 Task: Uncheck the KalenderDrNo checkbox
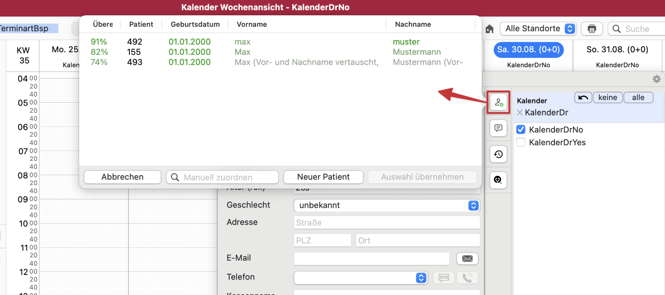tap(521, 130)
